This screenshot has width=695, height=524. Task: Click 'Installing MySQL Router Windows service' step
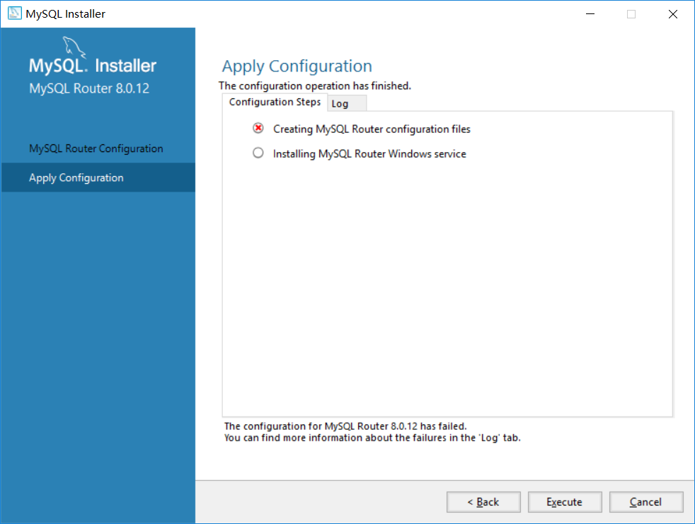coord(369,153)
